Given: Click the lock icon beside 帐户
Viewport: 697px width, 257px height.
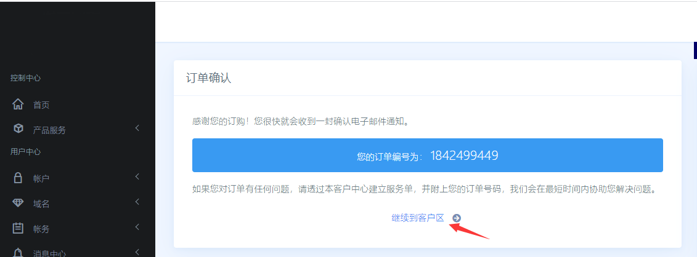Looking at the screenshot, I should point(18,178).
